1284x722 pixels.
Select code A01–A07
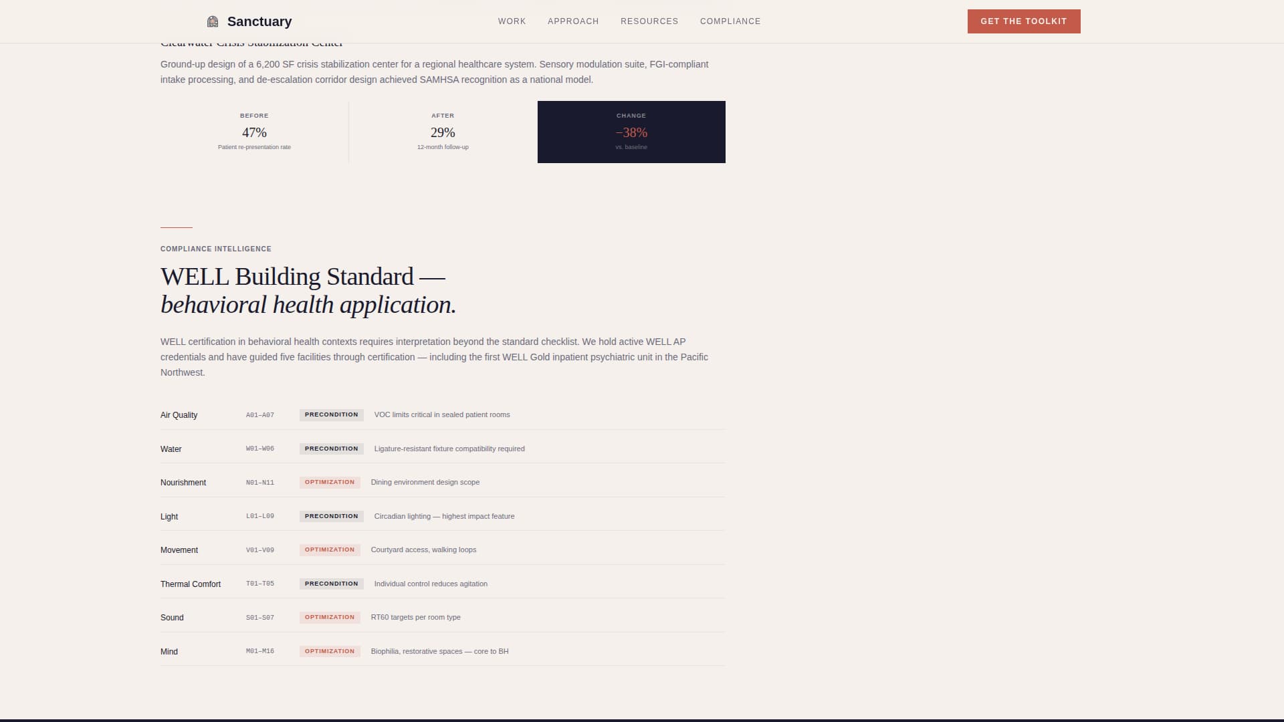(260, 415)
